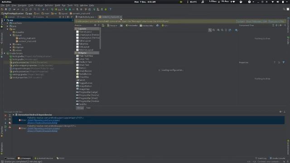Select gradle-wrapper.properties file
The image size is (290, 163).
pyautogui.click(x=31, y=65)
